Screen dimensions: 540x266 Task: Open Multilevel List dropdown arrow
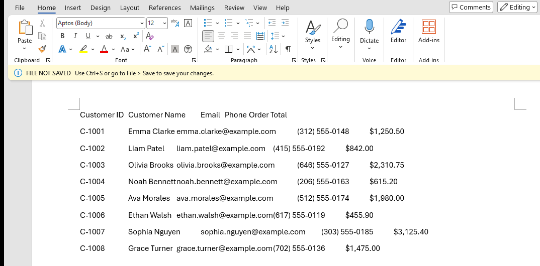coord(258,23)
